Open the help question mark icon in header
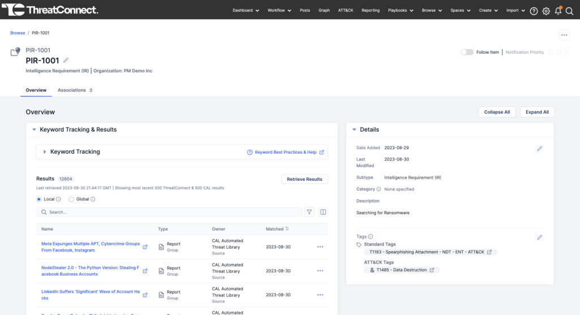 point(534,11)
